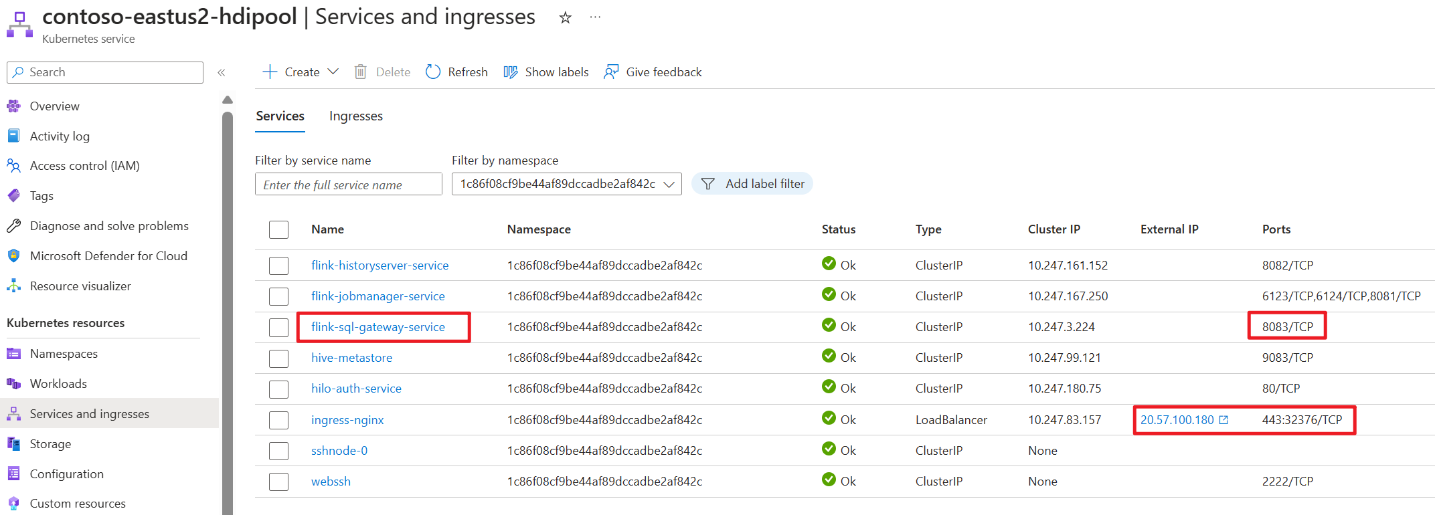Go to Namespaces in Kubernetes resources

64,353
